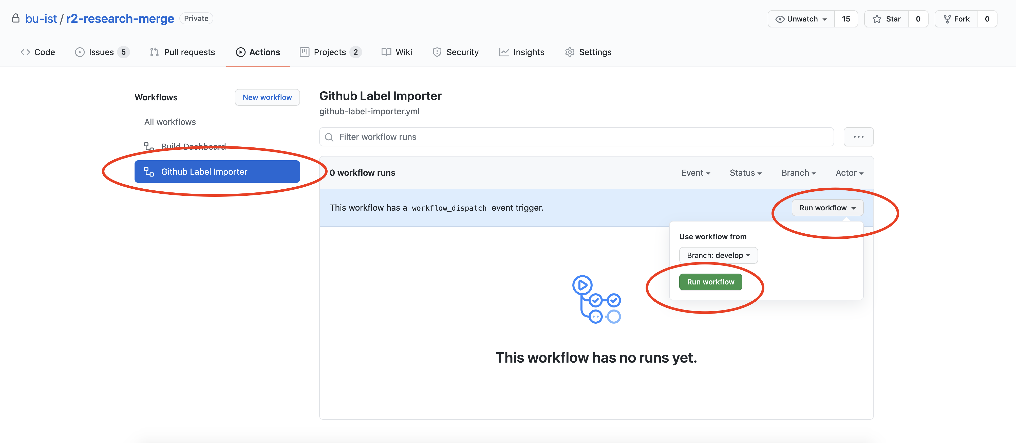Click the Star icon
The width and height of the screenshot is (1016, 443).
877,19
